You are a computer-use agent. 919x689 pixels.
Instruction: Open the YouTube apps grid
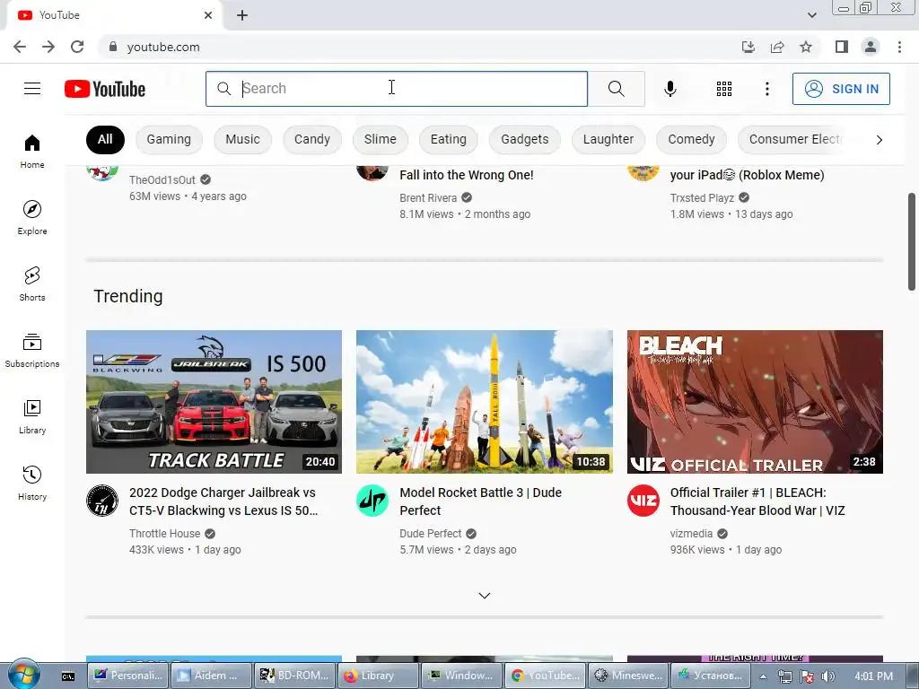[724, 89]
